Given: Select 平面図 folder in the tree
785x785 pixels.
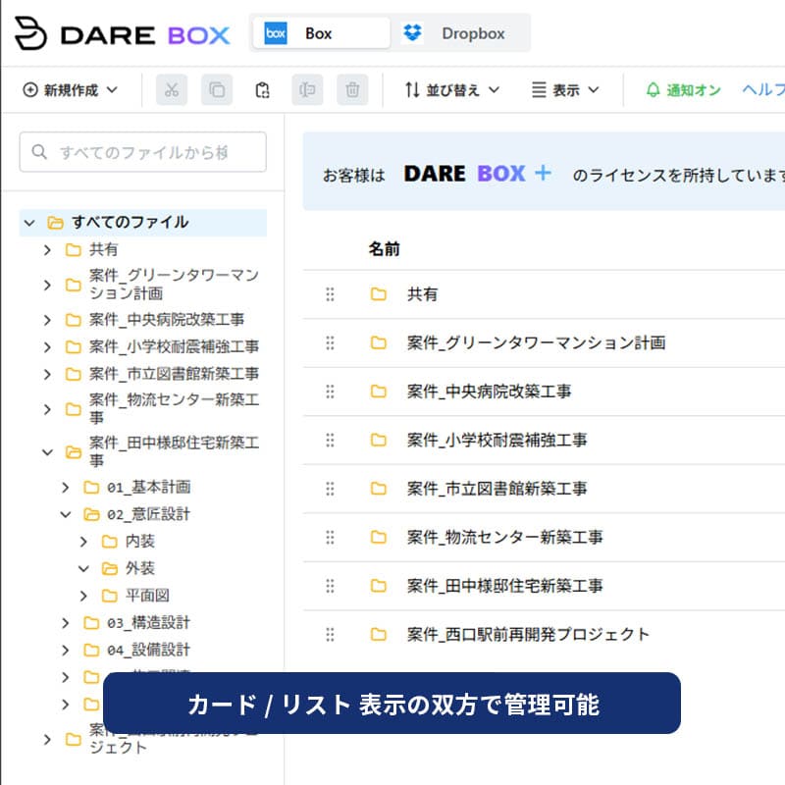Looking at the screenshot, I should (148, 596).
